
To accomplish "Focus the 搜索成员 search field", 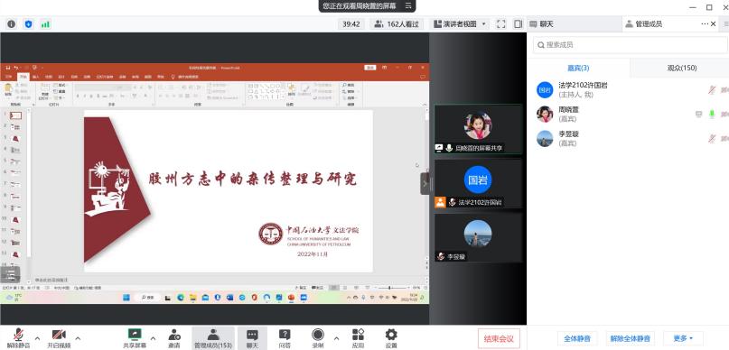I will click(x=630, y=45).
